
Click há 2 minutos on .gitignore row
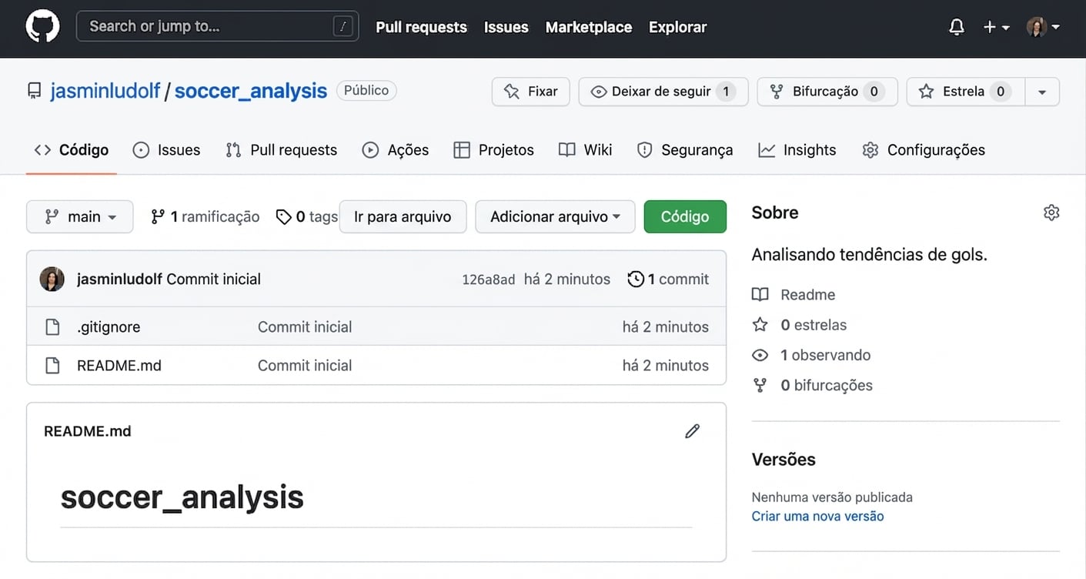click(666, 327)
